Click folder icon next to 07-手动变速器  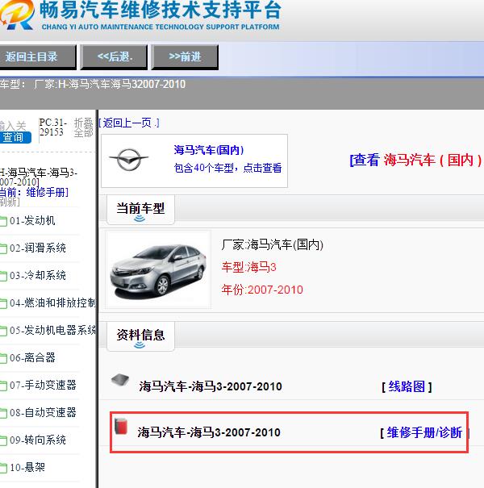[3, 386]
